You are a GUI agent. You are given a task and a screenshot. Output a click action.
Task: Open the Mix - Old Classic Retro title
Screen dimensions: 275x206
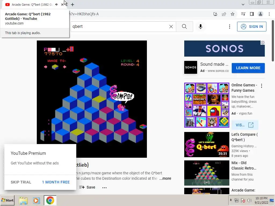click(x=244, y=165)
